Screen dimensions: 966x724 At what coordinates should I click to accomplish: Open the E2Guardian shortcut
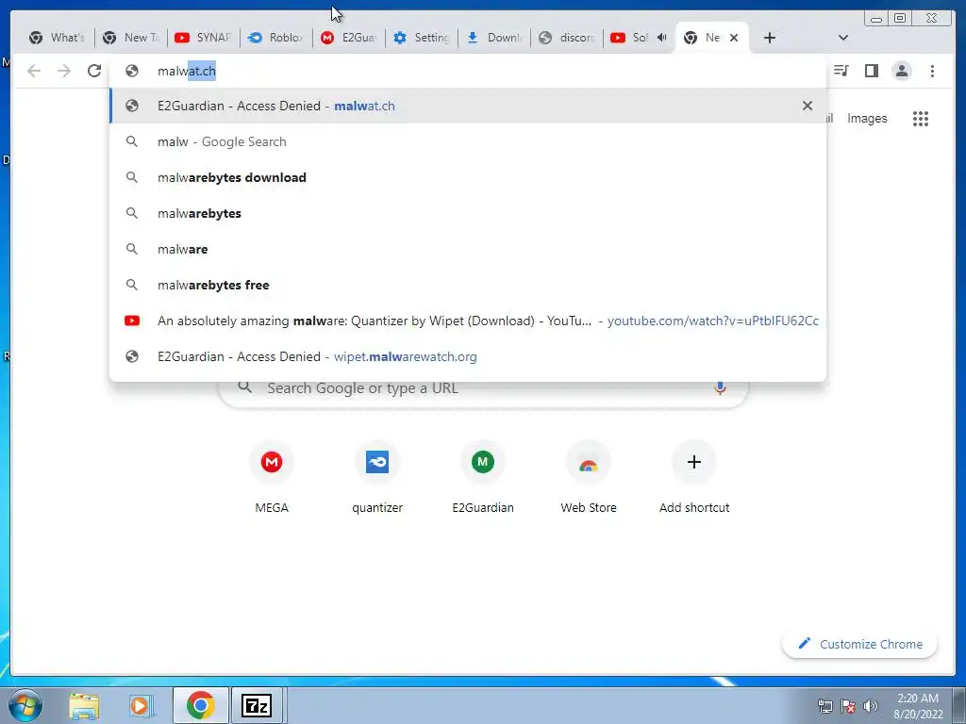(x=483, y=476)
